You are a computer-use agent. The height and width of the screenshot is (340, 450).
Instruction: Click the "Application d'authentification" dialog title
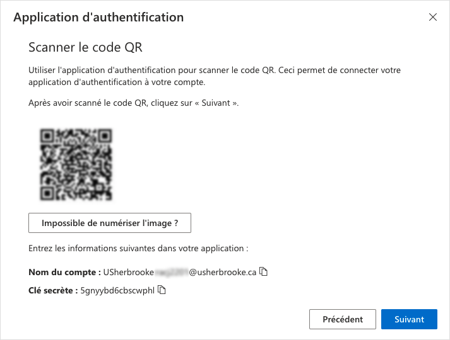98,18
